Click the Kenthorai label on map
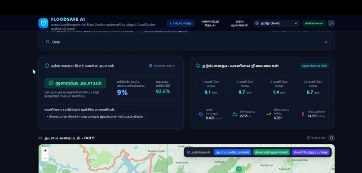The height and width of the screenshot is (173, 362). tap(266, 165)
